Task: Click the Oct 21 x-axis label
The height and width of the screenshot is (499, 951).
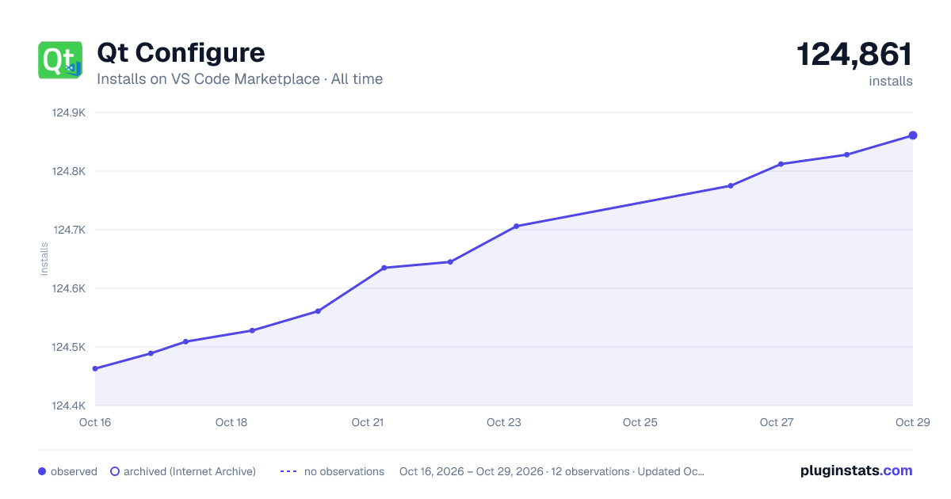Action: [x=368, y=422]
